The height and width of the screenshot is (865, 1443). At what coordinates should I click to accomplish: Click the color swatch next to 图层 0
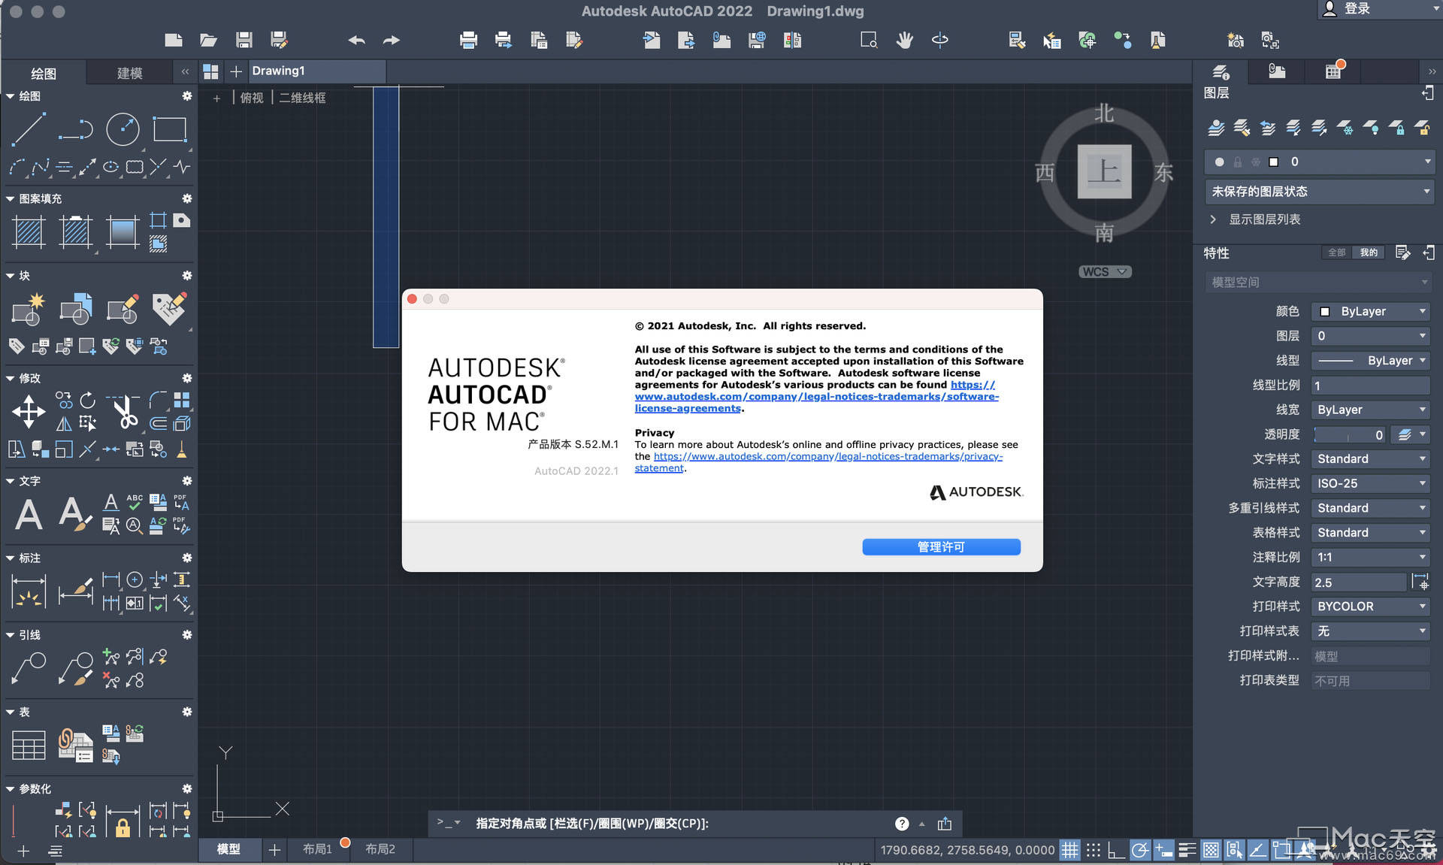point(1272,162)
